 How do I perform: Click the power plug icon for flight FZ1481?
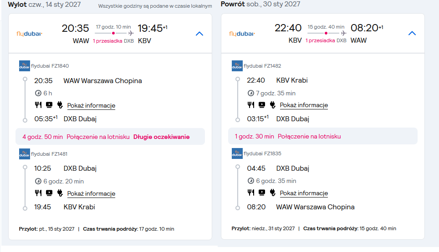tap(60, 193)
